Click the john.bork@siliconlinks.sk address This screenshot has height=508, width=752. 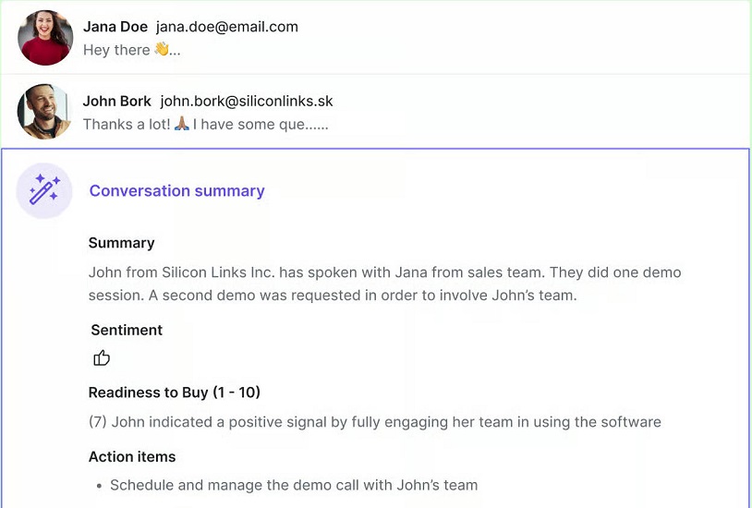coord(247,102)
